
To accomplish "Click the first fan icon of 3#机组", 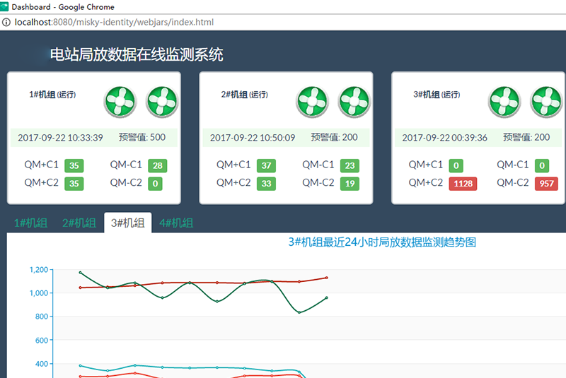I will coord(504,102).
